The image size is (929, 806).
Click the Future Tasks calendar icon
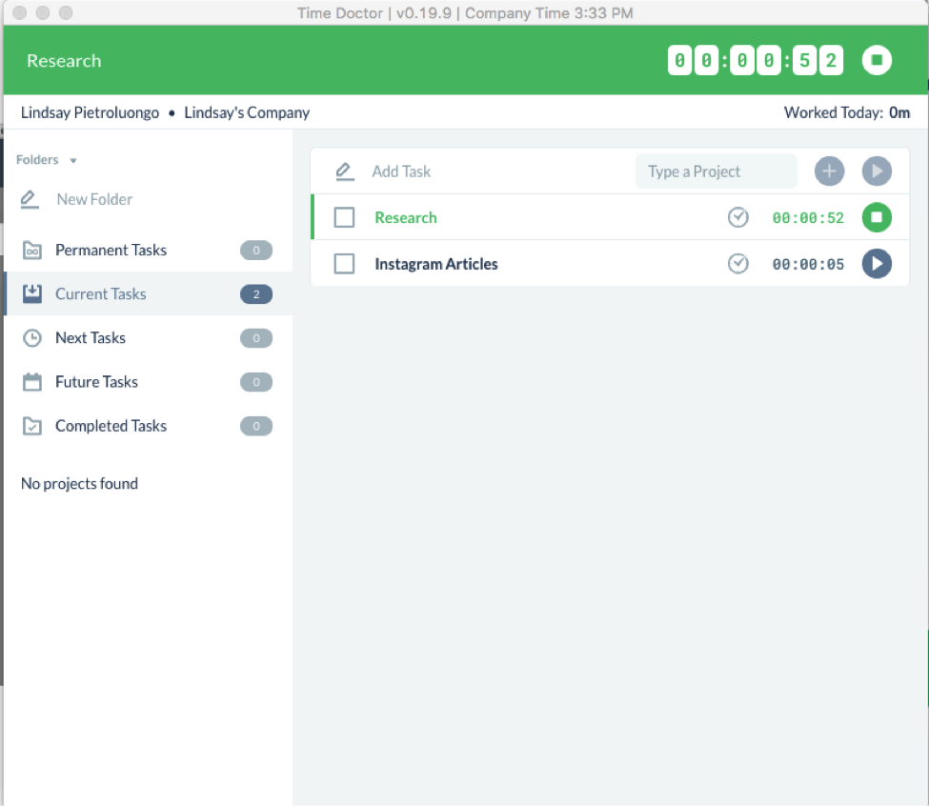coord(32,382)
